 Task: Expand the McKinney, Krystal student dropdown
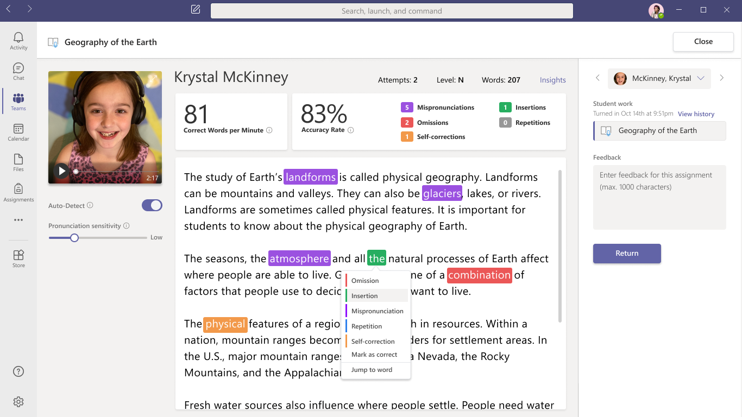tap(701, 78)
